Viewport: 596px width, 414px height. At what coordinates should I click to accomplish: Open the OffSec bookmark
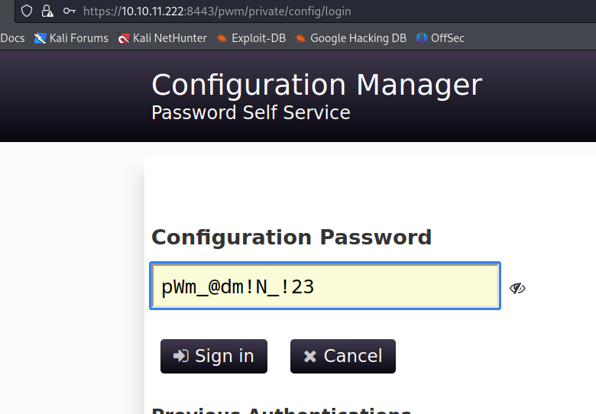pyautogui.click(x=440, y=37)
